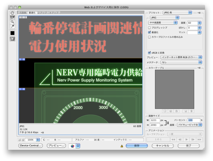Click the プレビュー button

click(x=56, y=146)
